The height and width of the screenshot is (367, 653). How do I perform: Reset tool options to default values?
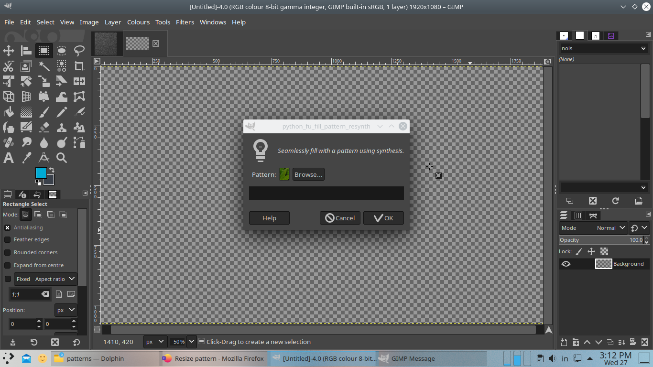point(76,342)
